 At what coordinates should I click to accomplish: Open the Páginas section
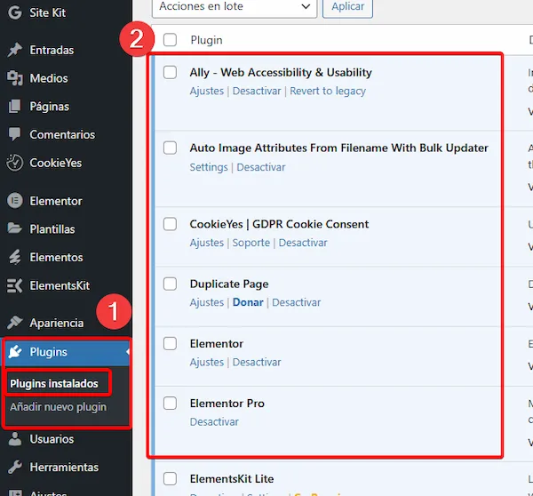[49, 107]
